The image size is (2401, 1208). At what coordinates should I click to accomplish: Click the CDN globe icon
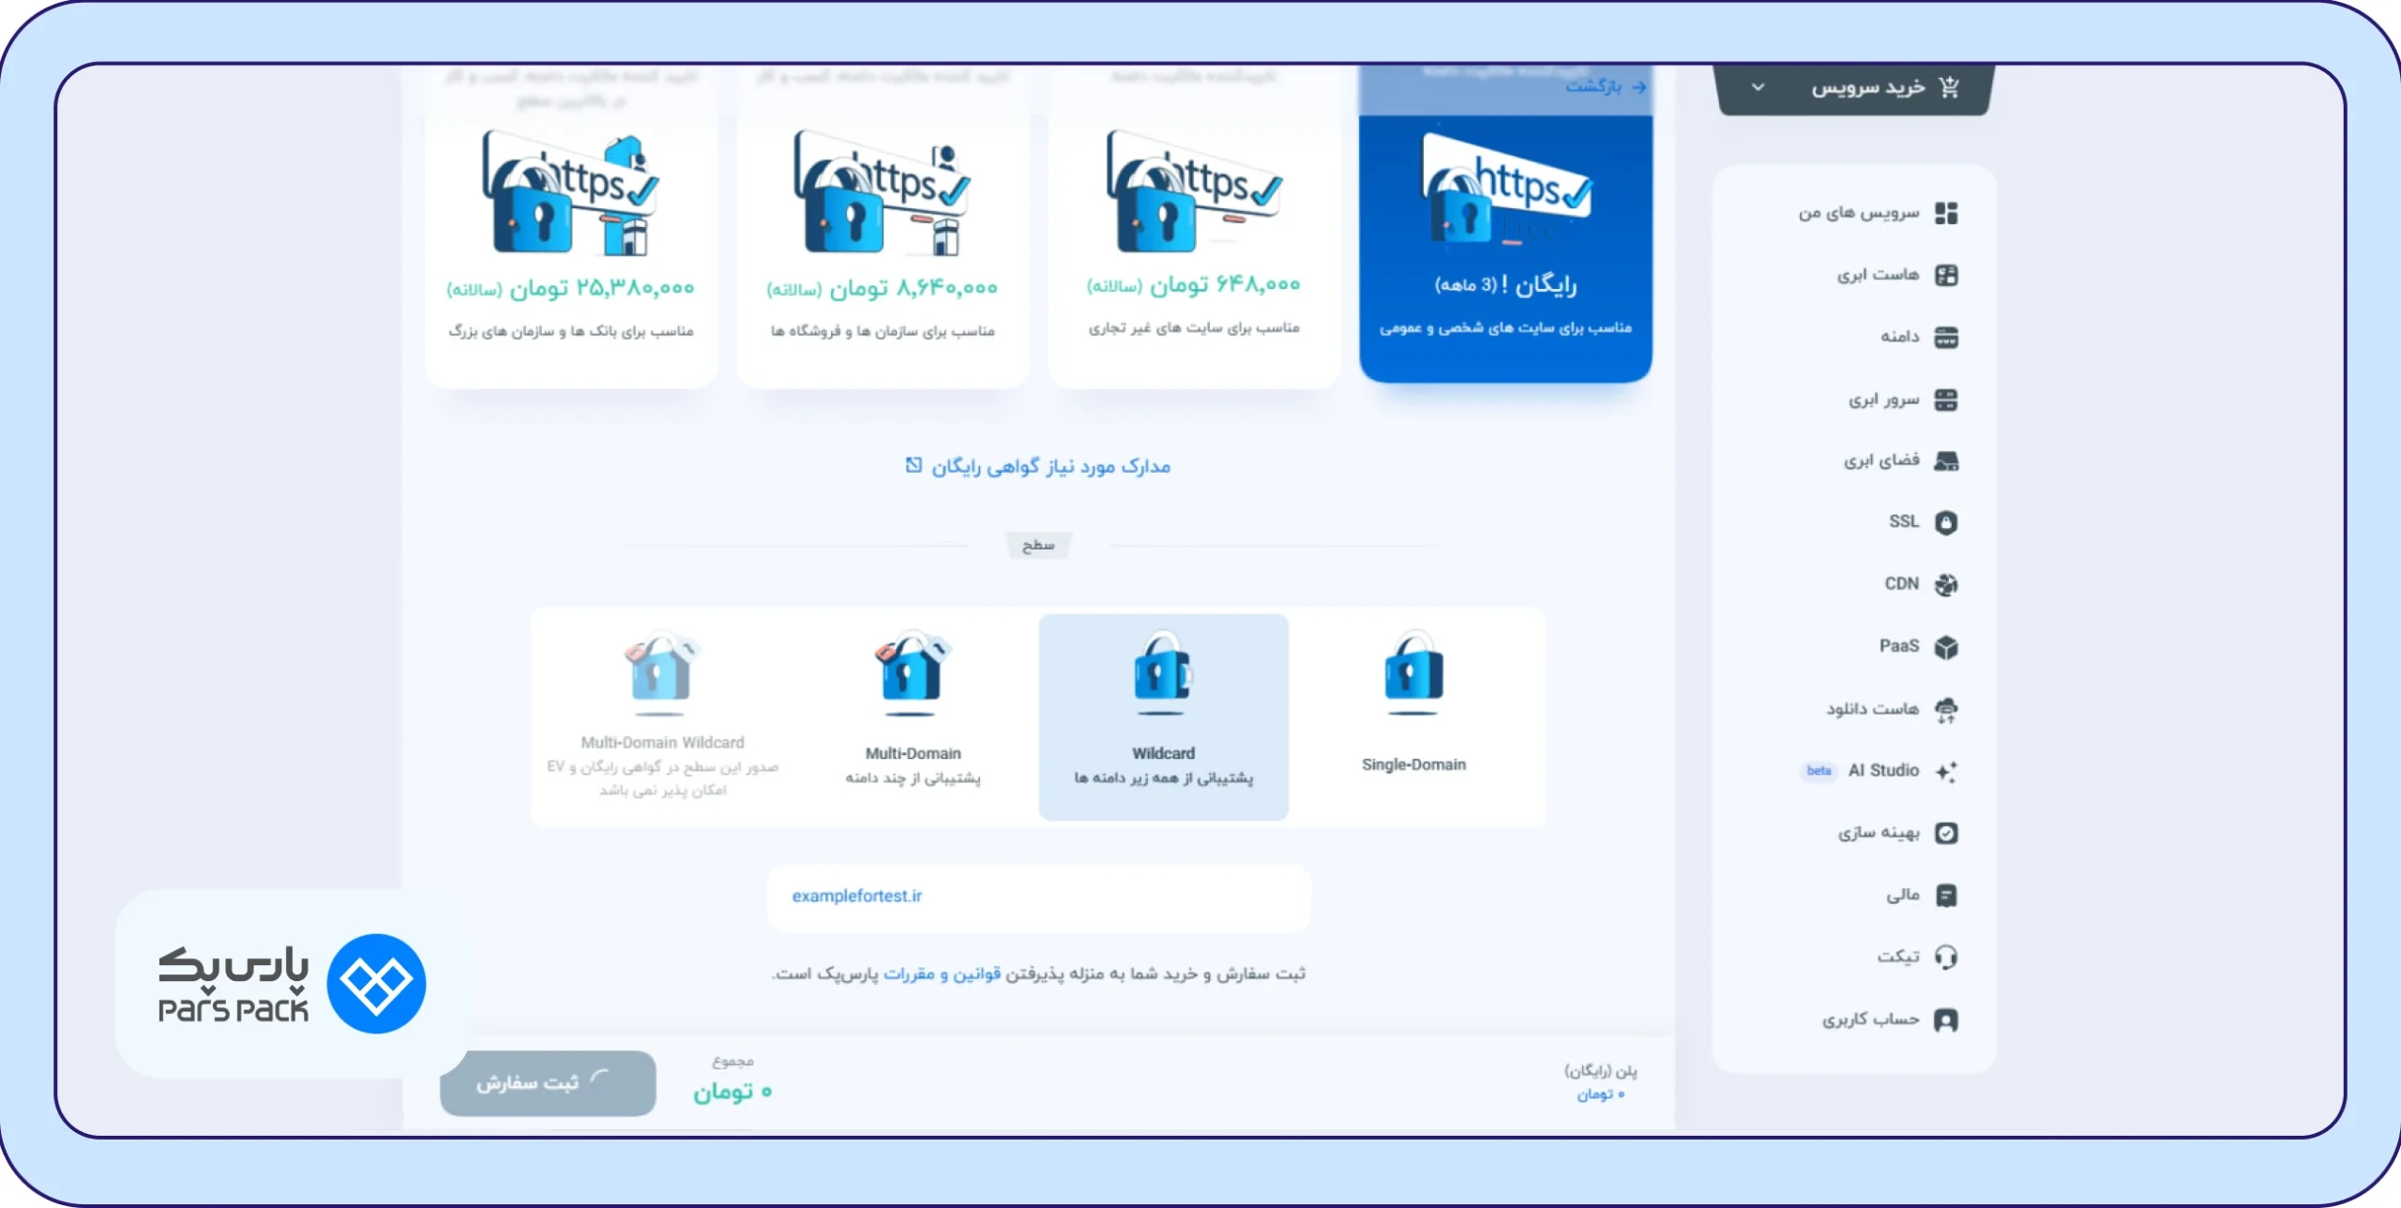(x=1946, y=585)
